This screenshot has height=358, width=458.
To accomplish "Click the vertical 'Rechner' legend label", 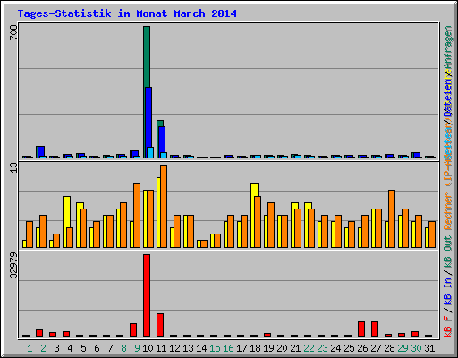I will 447,211.
